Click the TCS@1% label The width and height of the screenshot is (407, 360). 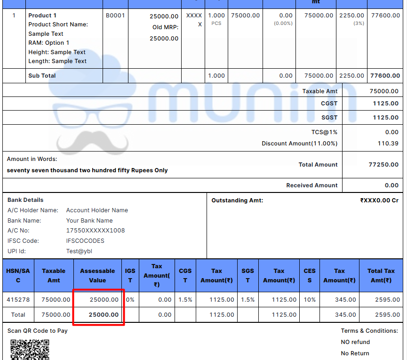pyautogui.click(x=324, y=132)
